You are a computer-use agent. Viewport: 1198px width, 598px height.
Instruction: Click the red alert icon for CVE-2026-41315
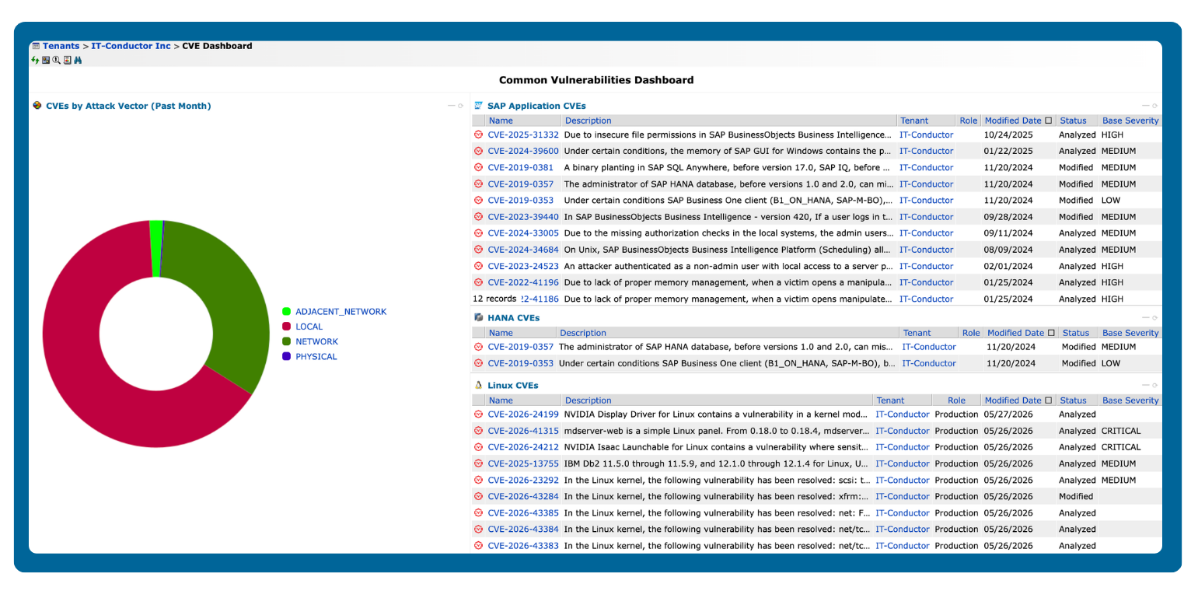[479, 431]
